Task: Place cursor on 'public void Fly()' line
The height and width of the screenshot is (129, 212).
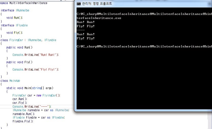Action: [x=19, y=62]
